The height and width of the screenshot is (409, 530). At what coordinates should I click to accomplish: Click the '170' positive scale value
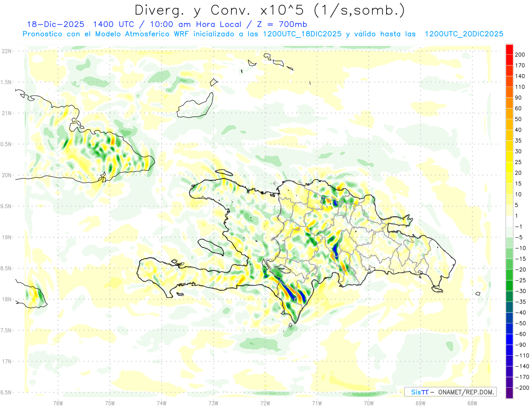pyautogui.click(x=520, y=65)
